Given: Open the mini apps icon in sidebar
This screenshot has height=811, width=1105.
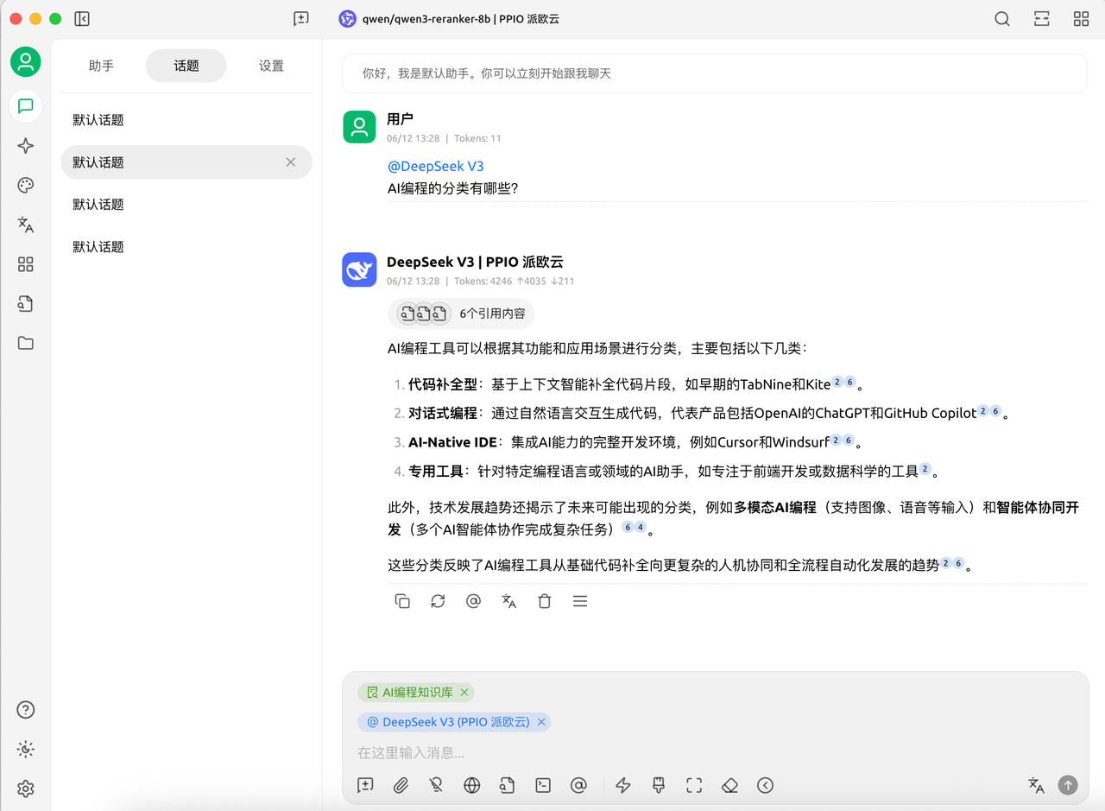Looking at the screenshot, I should (x=25, y=264).
